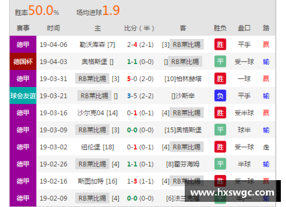This screenshot has height=207, width=286.
Task: Click handicap 平手 in the 19-04-06 row
Action: tap(244, 45)
